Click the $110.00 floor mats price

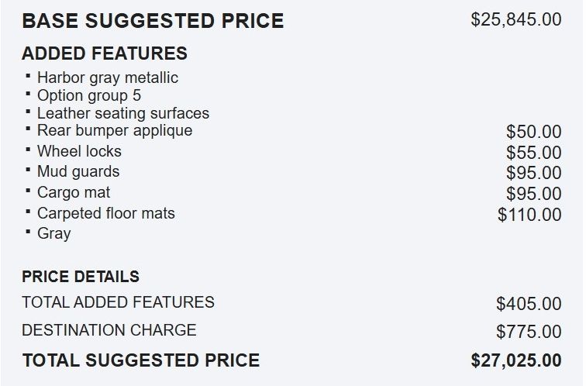coord(529,215)
